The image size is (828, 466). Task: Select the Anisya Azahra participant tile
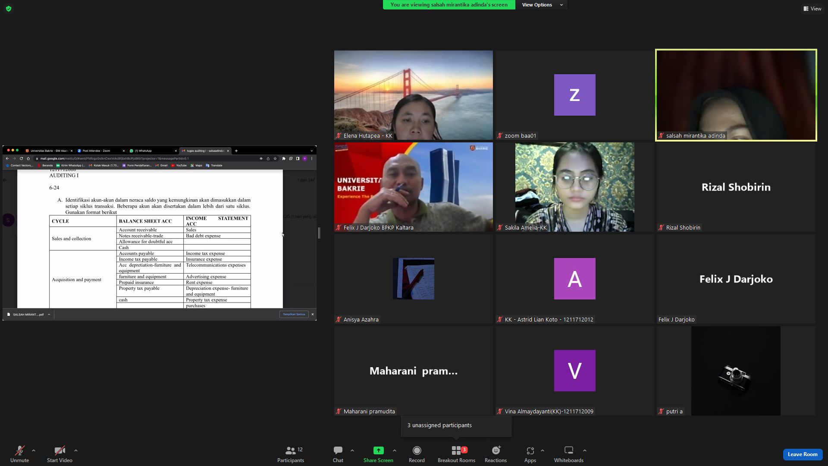[414, 279]
